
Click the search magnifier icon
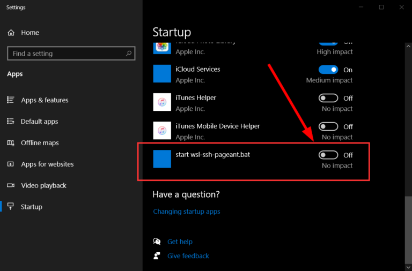(129, 54)
